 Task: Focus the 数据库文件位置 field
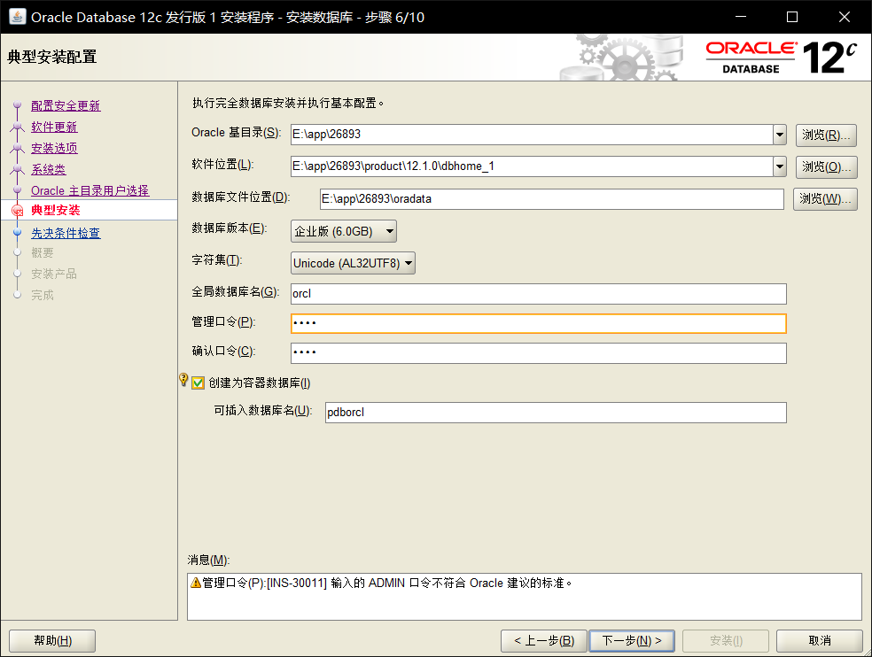coord(552,199)
